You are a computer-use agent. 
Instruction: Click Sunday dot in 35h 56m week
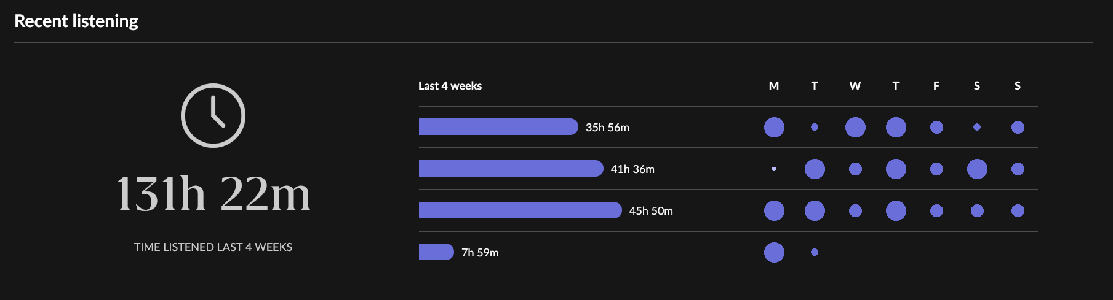[x=1018, y=127]
